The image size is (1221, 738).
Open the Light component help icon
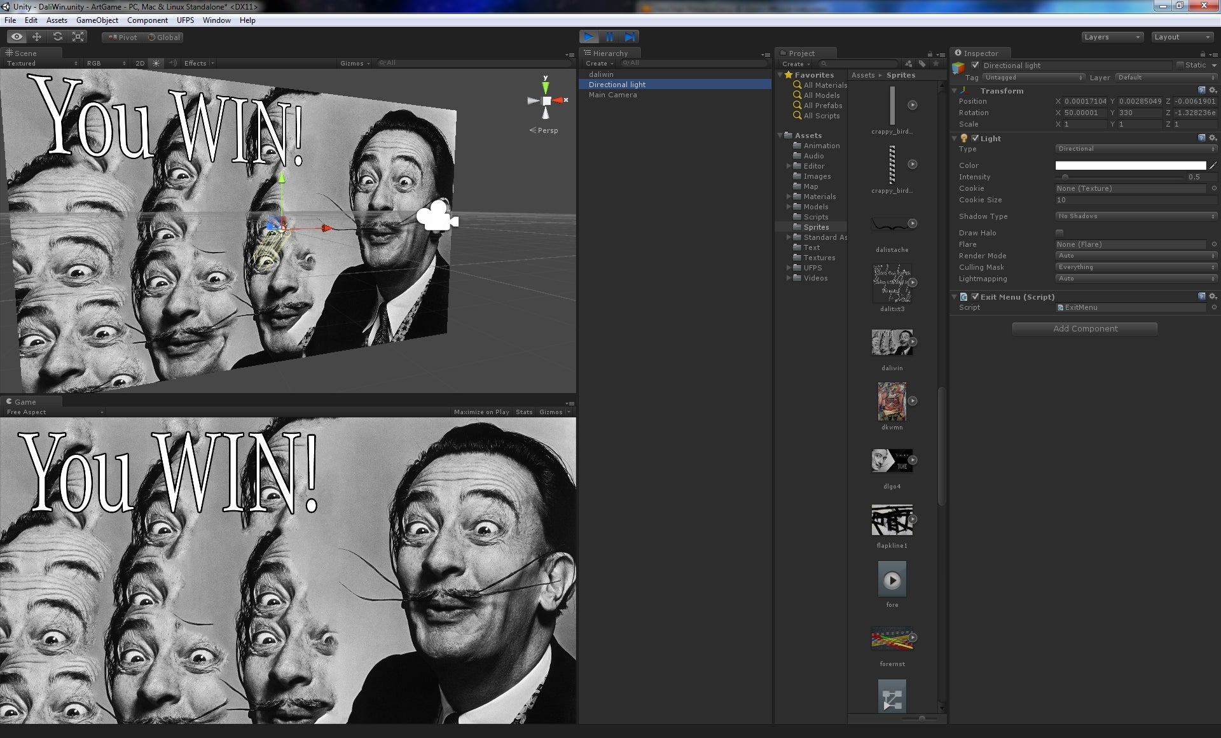(1201, 138)
